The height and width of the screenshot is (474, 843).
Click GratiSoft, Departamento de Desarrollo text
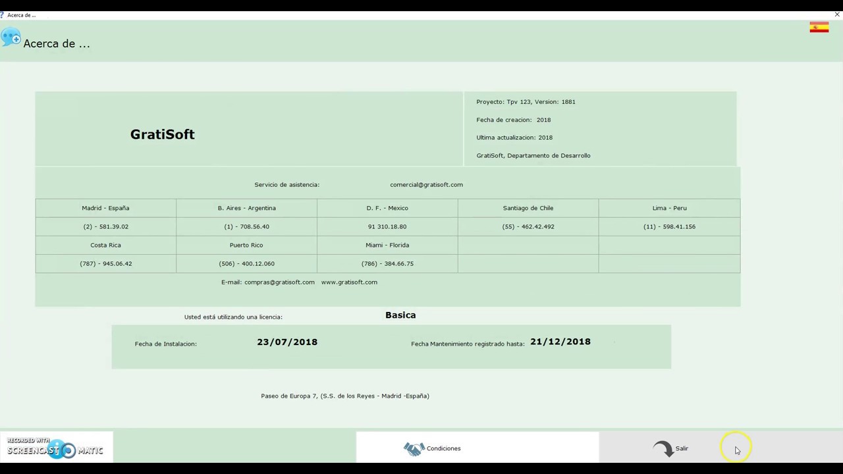[533, 156]
